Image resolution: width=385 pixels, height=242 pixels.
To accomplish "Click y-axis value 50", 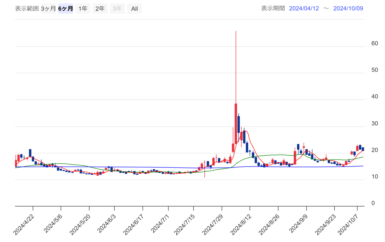I will [375, 70].
